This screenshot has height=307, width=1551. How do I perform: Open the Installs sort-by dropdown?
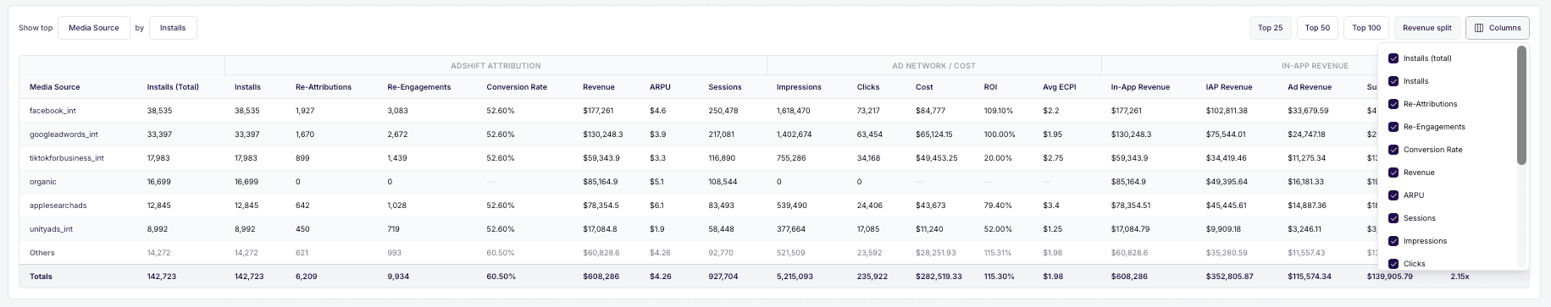(x=173, y=28)
